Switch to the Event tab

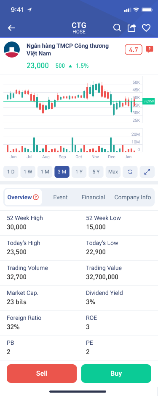[60, 197]
